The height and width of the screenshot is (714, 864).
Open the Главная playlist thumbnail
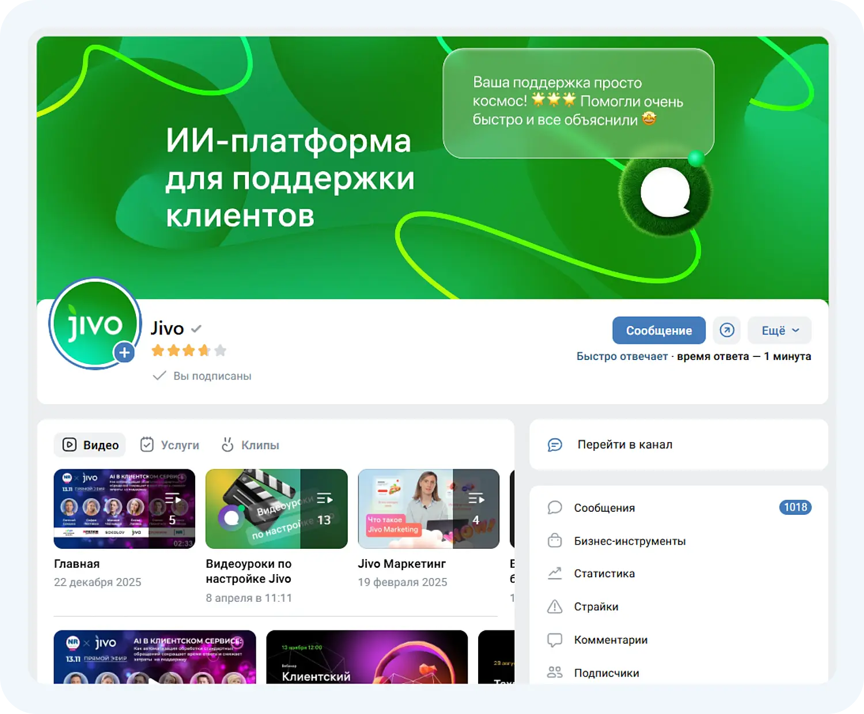[124, 509]
